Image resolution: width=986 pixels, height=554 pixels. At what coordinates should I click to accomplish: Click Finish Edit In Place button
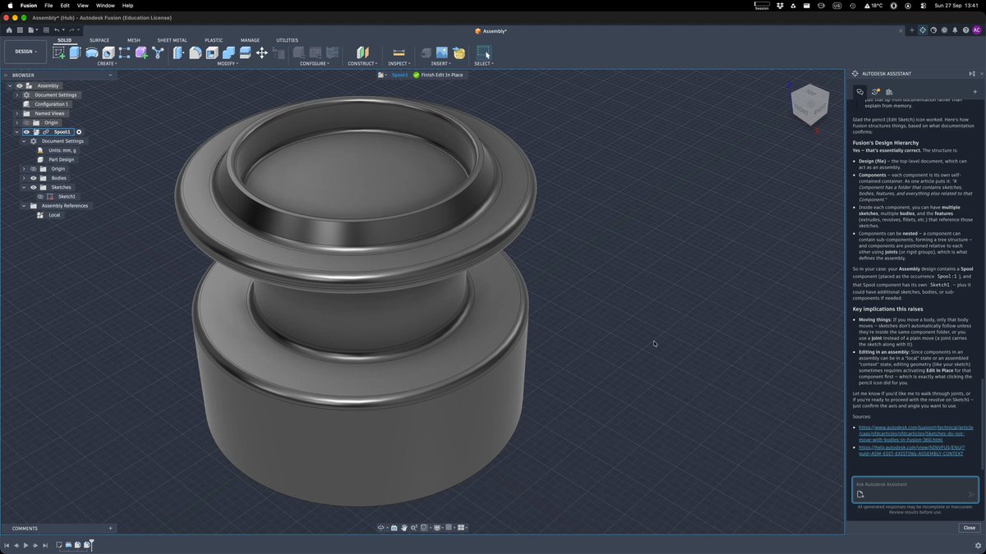click(x=438, y=75)
